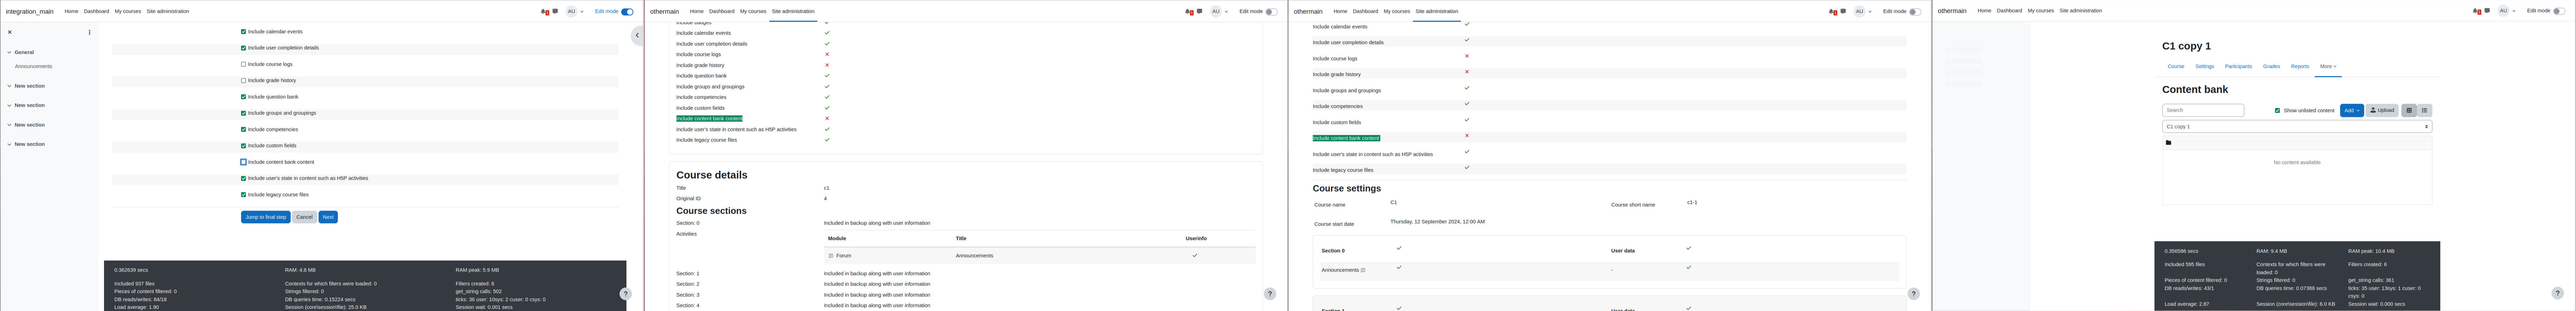The image size is (2576, 311).
Task: Open course index options menu in integration_main
Action: coord(89,32)
